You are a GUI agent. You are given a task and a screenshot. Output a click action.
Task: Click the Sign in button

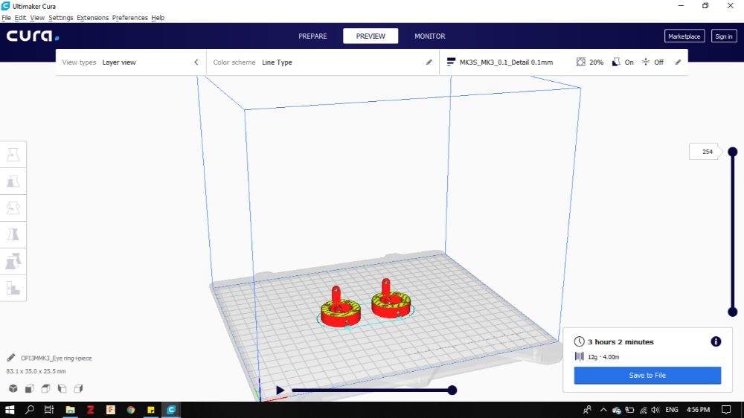pos(724,36)
